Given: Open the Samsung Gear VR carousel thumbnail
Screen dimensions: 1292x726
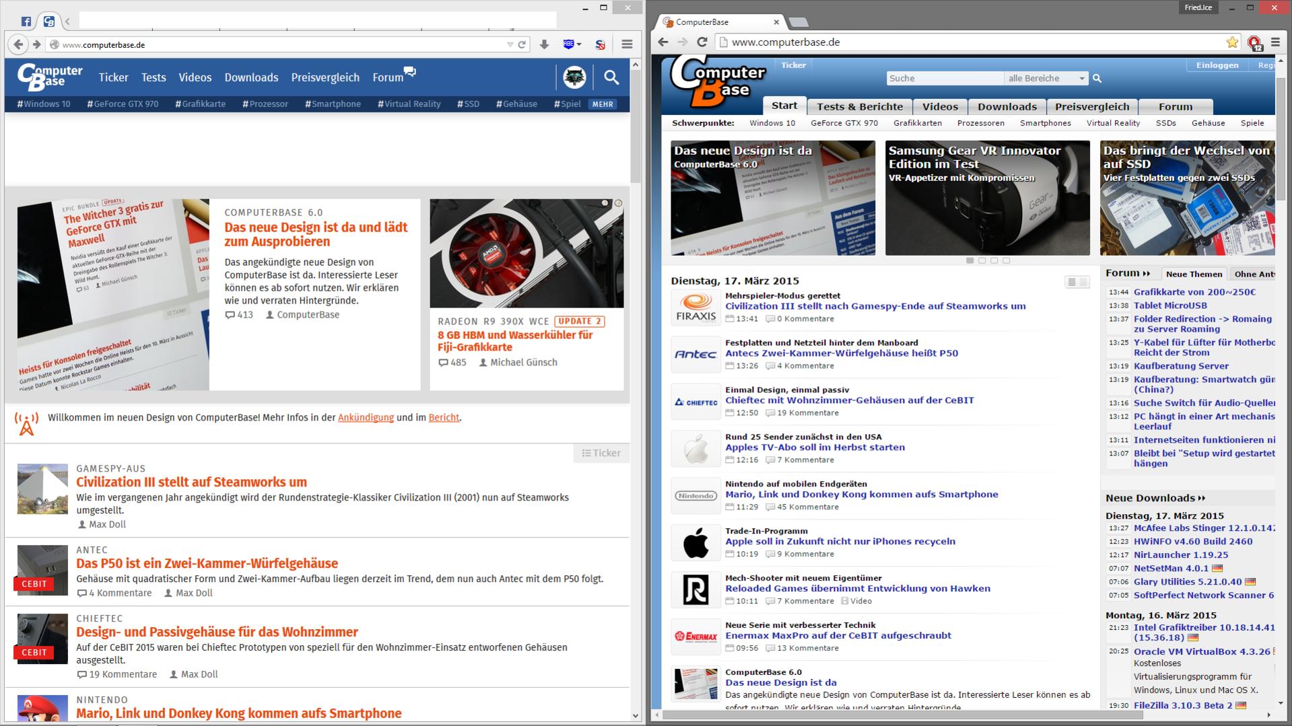Looking at the screenshot, I should 987,198.
